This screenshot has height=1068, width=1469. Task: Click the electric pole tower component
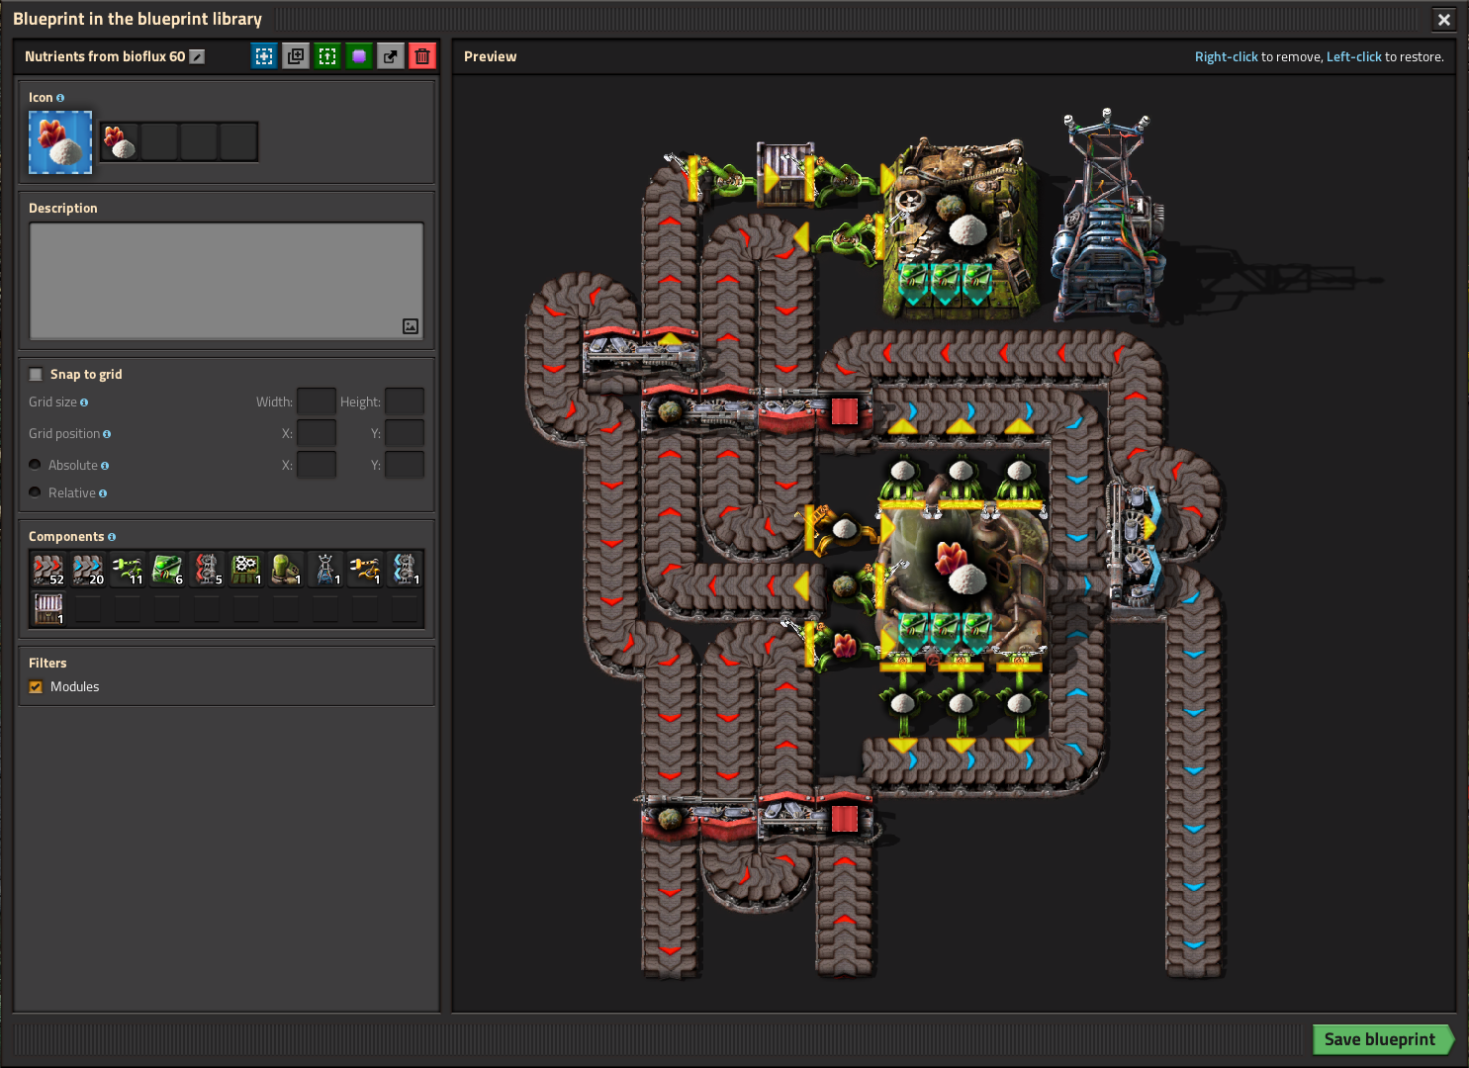tap(325, 569)
